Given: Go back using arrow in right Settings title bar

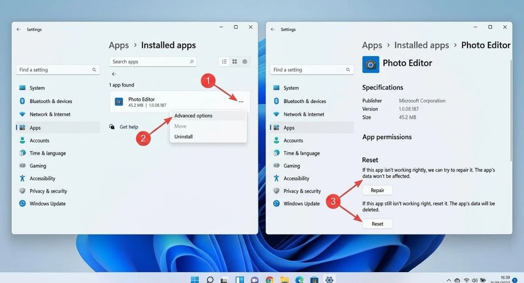Looking at the screenshot, I should point(272,30).
